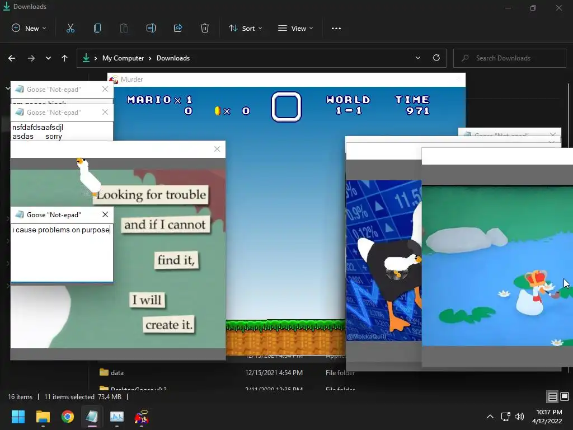This screenshot has height=430, width=573.
Task: Click the download arrow icon in address bar
Action: click(x=86, y=58)
